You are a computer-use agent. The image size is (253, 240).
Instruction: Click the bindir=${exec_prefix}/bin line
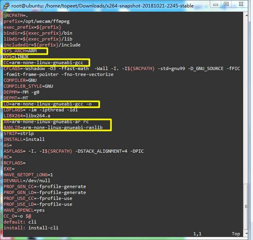pos(38,33)
